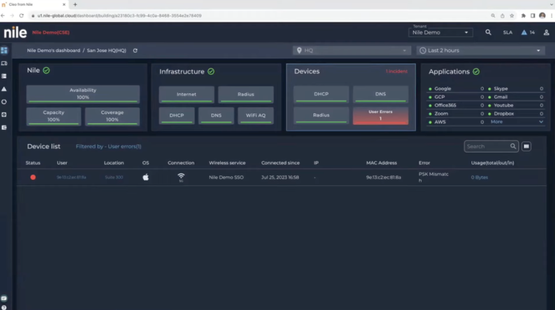Image resolution: width=555 pixels, height=310 pixels.
Task: Click in the device list Search field
Action: tap(486, 147)
